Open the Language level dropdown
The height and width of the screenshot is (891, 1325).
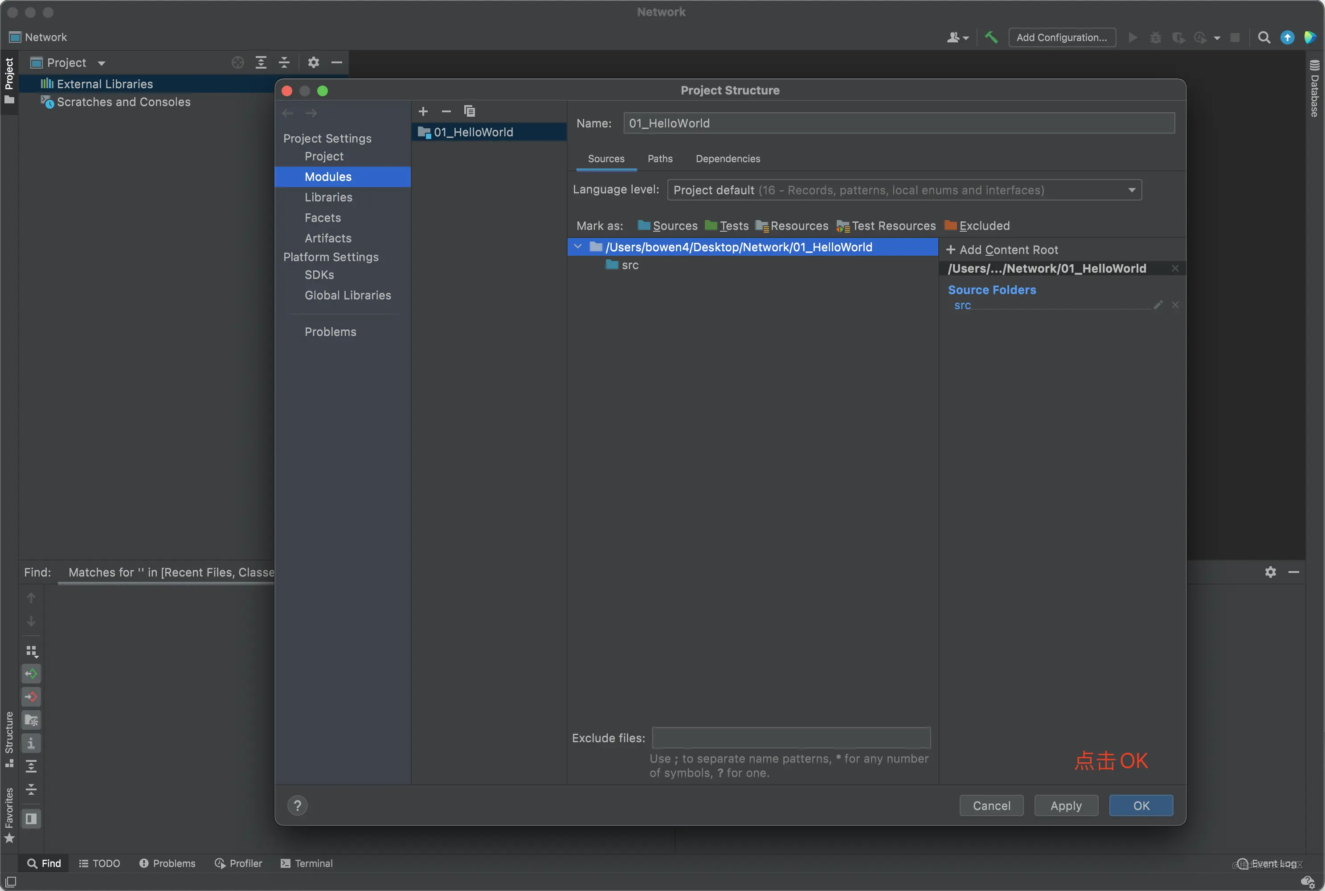point(904,190)
